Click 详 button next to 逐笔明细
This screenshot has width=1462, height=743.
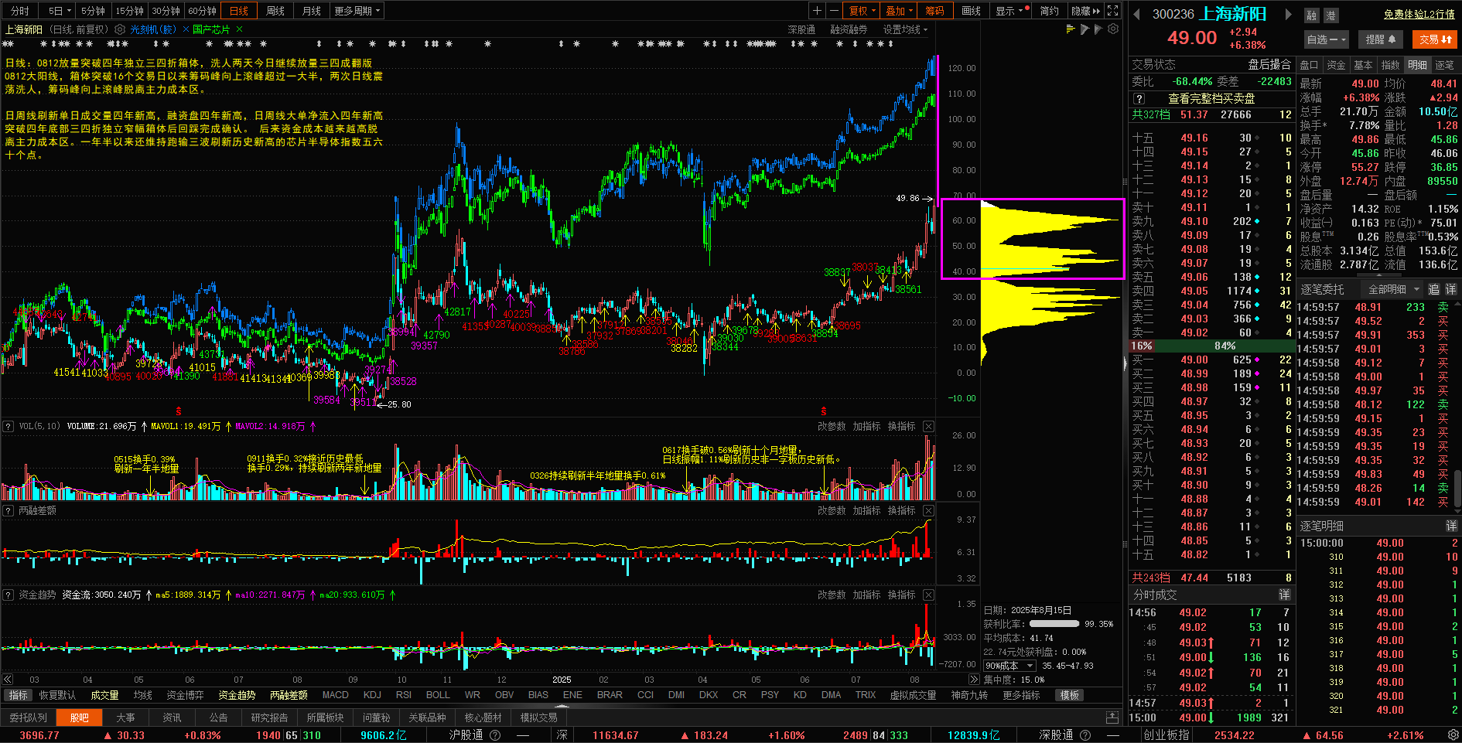pos(1451,526)
